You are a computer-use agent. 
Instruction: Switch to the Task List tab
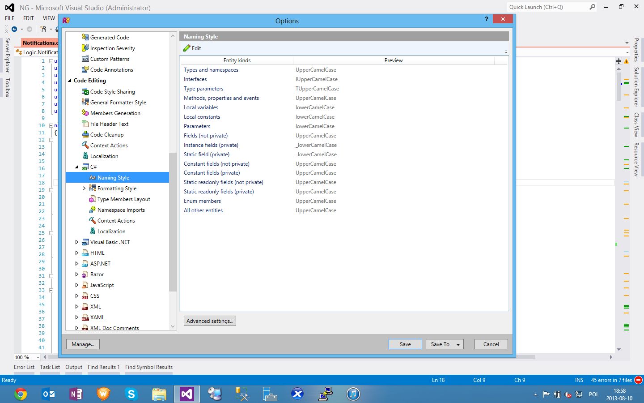click(x=50, y=367)
